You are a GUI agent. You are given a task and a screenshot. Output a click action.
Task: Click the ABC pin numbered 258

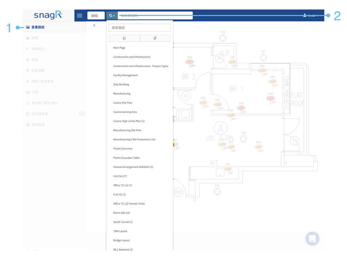coord(190,62)
